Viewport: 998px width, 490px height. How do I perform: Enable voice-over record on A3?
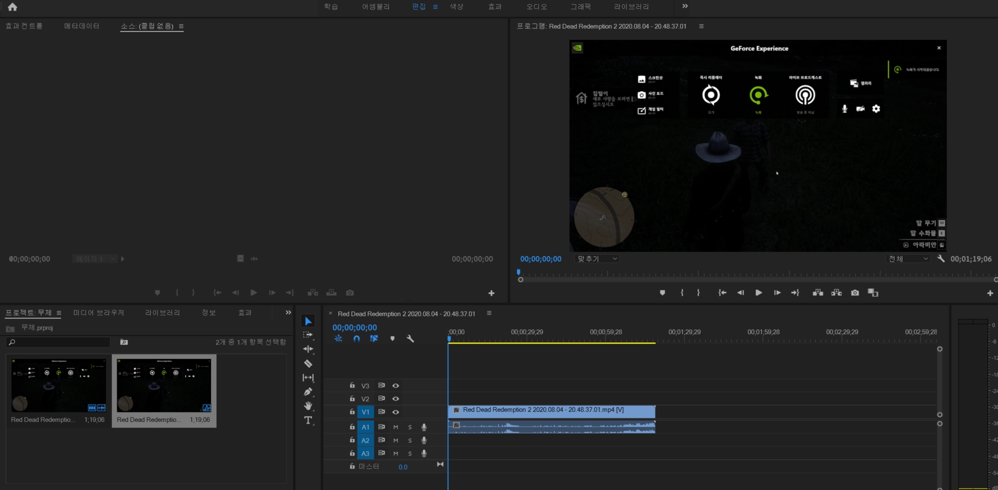(x=424, y=453)
